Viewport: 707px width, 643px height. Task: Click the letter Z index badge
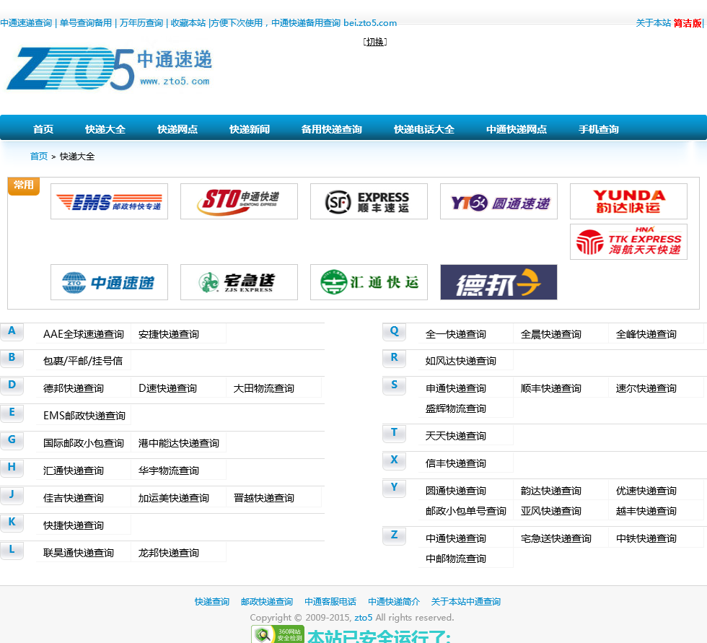[x=394, y=535]
